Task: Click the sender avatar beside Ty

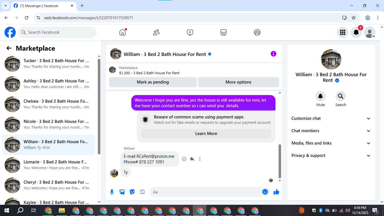Action: coord(114,173)
